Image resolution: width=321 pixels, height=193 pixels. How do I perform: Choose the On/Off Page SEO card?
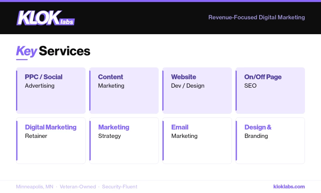270,90
